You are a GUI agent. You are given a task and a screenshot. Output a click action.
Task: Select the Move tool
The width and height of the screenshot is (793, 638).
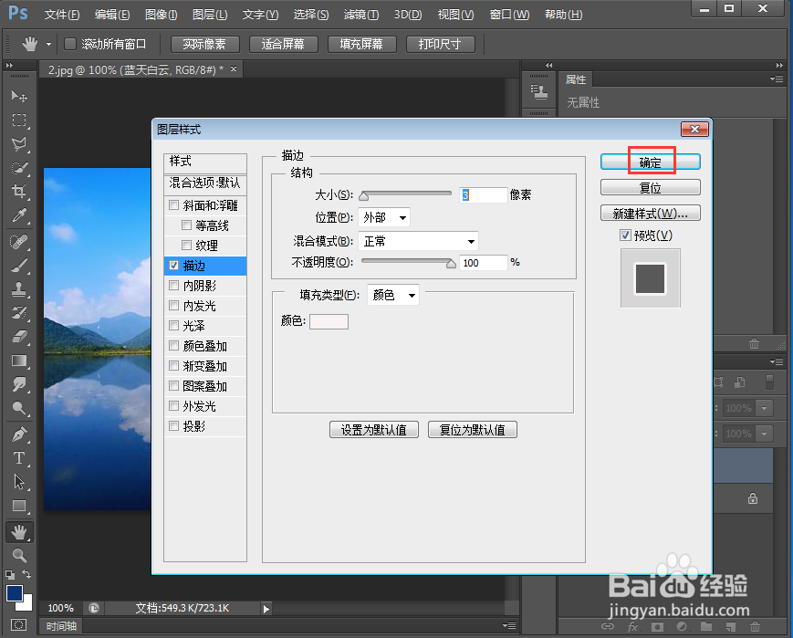tap(19, 96)
